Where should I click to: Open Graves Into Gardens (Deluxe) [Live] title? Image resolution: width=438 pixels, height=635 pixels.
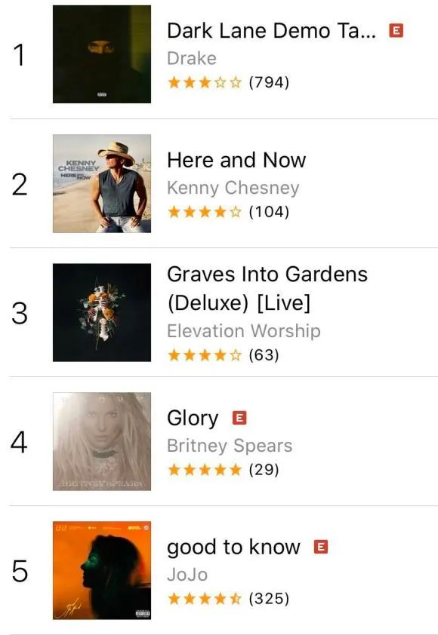pyautogui.click(x=267, y=288)
